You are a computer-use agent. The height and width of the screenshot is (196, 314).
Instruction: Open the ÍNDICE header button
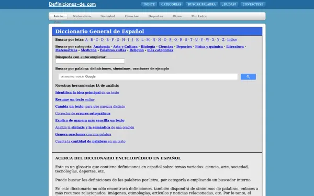(149, 4)
